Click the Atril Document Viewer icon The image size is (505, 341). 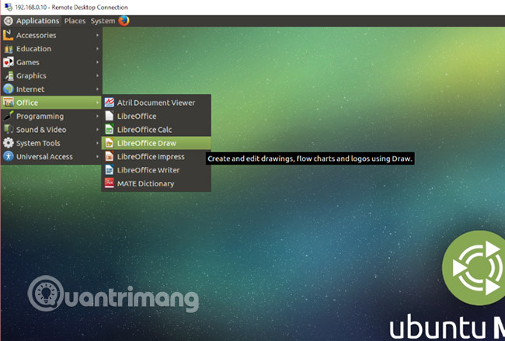pos(110,103)
